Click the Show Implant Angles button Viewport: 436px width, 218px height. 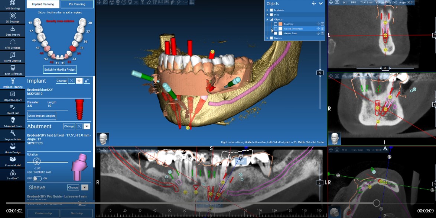pos(42,116)
